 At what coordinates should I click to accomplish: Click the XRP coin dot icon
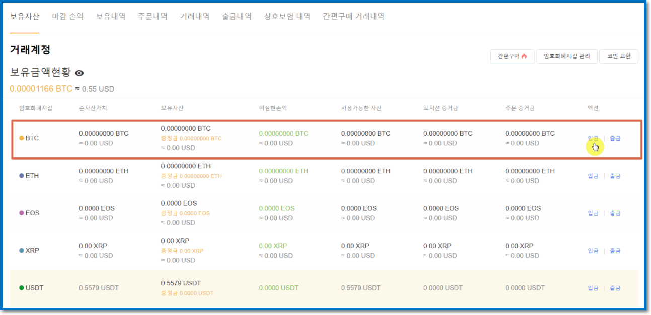pyautogui.click(x=21, y=250)
